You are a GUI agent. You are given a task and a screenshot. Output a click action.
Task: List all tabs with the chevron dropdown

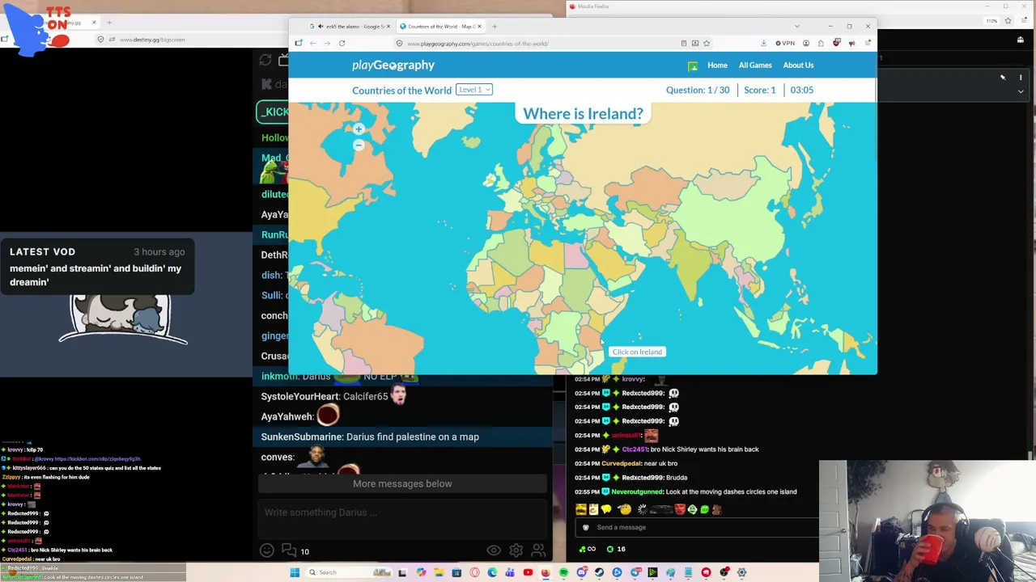point(796,27)
